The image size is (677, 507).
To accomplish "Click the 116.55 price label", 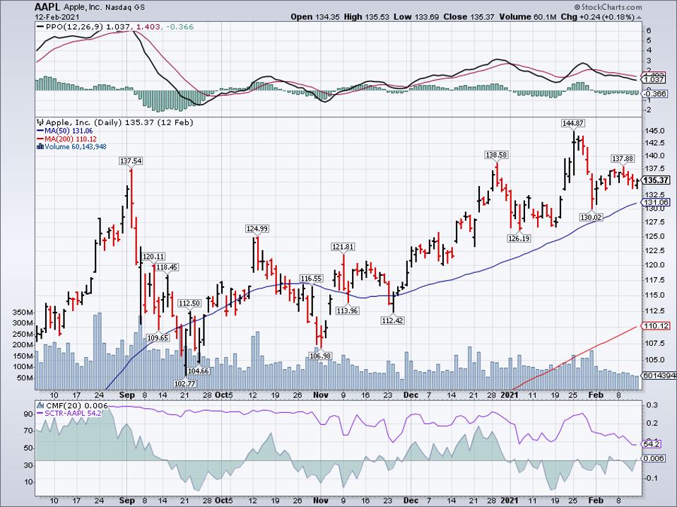I will [x=312, y=279].
